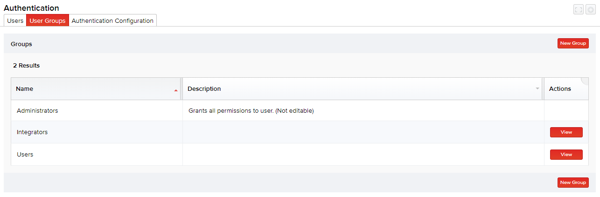The height and width of the screenshot is (197, 600).
Task: Open the Authentication Configuration tab
Action: [112, 20]
